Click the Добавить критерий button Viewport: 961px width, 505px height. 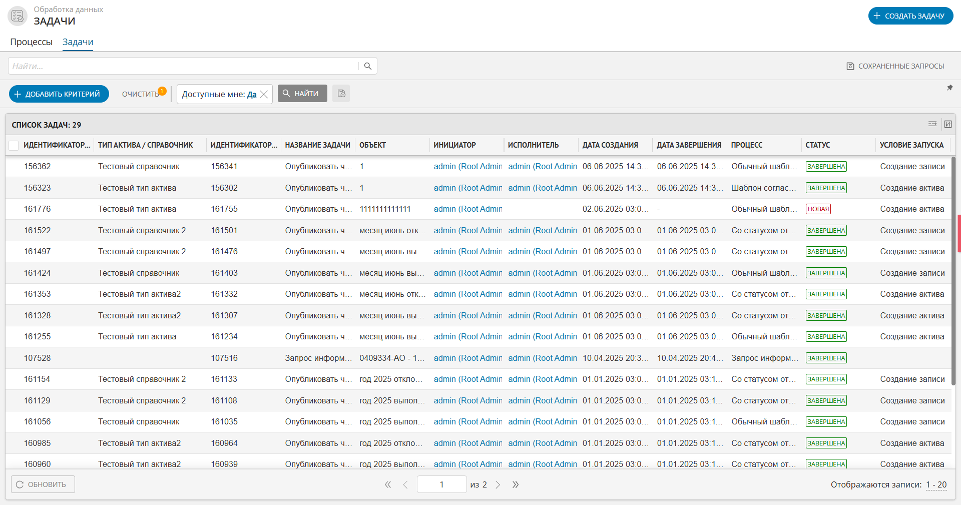click(x=59, y=94)
